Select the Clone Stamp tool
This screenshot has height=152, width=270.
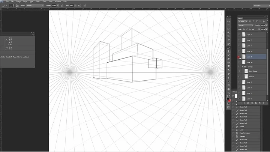tap(228, 51)
